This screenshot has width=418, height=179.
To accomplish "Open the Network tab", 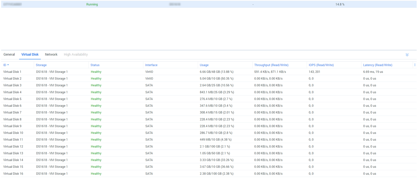I will pos(51,54).
